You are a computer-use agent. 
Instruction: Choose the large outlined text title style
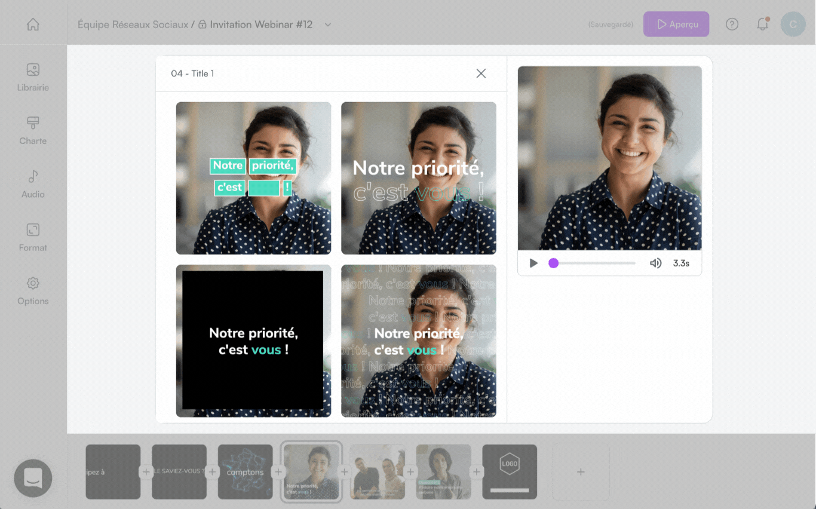pyautogui.click(x=419, y=178)
